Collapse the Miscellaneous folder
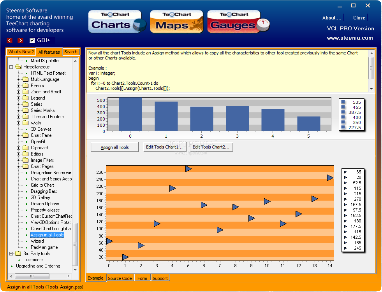 (x=11, y=67)
